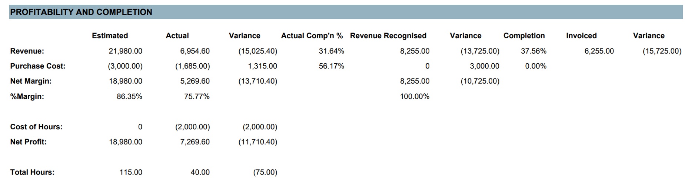The width and height of the screenshot is (685, 193).
Task: Select the Purchase Cost row label
Action: [x=38, y=66]
